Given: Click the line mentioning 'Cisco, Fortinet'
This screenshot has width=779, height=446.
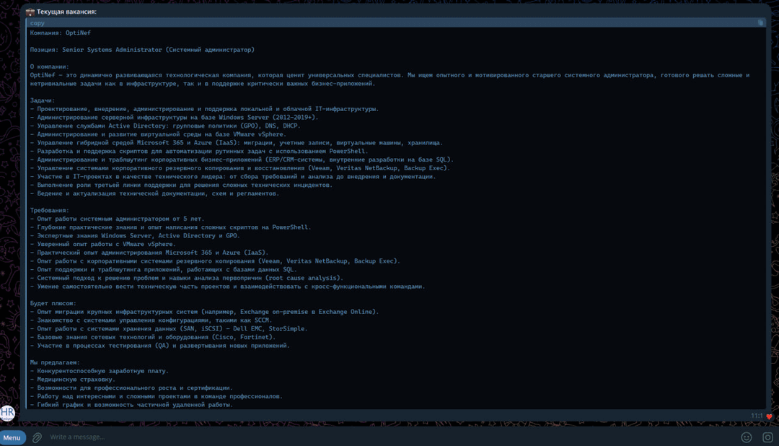Looking at the screenshot, I should point(152,337).
